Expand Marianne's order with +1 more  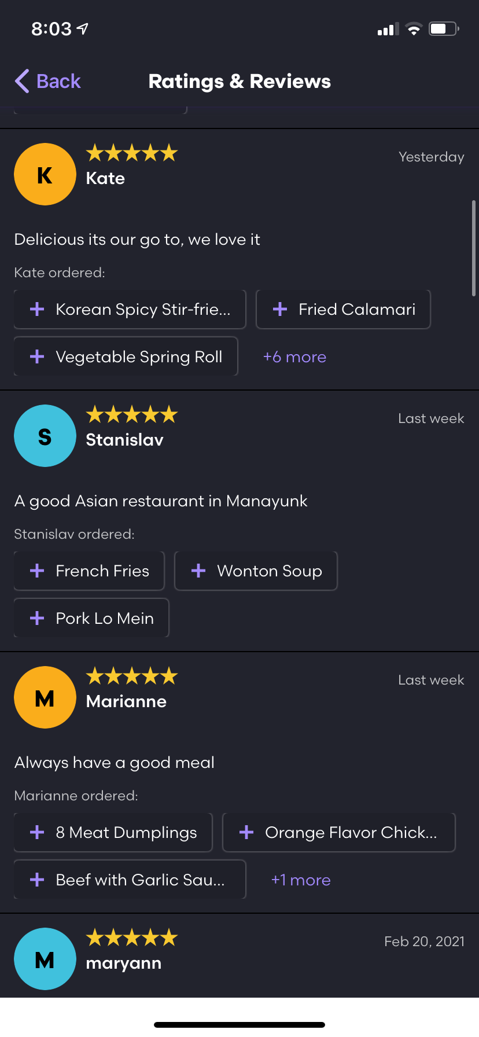(301, 880)
